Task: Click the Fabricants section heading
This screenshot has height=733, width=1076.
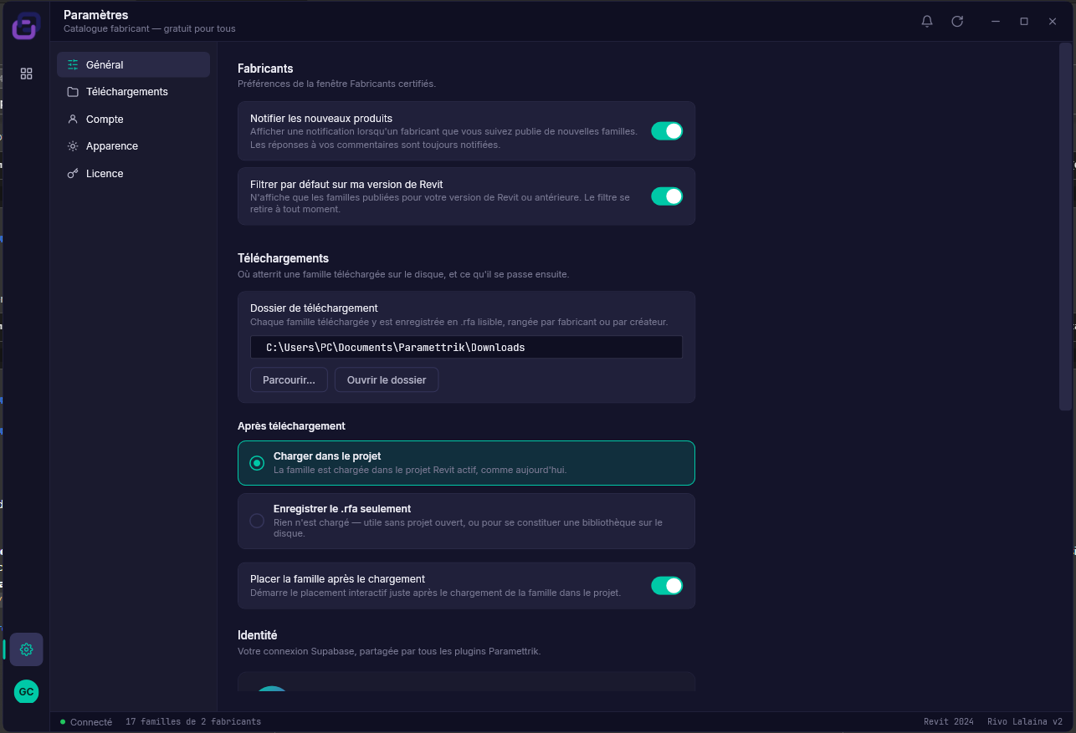Action: 265,69
